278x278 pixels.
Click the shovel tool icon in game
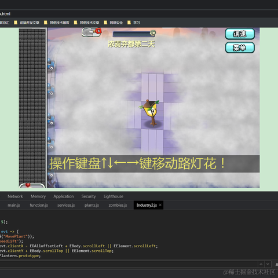click(x=92, y=32)
